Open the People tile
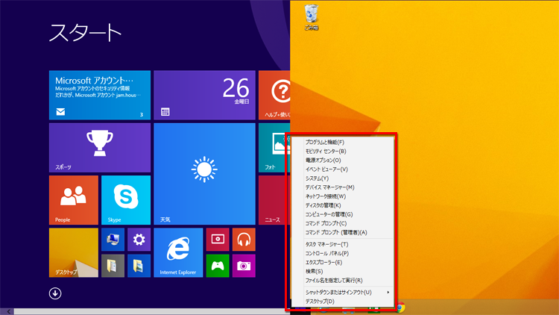Screen dimensions: 559x315 click(x=73, y=200)
